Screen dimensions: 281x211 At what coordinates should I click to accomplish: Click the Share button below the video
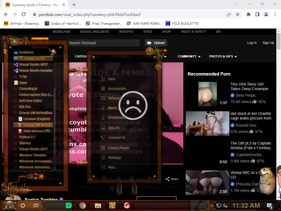coord(172,179)
